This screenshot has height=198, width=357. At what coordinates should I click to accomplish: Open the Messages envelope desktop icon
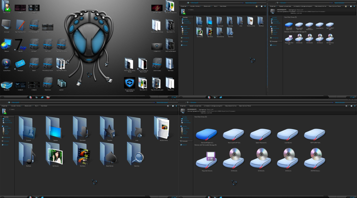pyautogui.click(x=20, y=64)
